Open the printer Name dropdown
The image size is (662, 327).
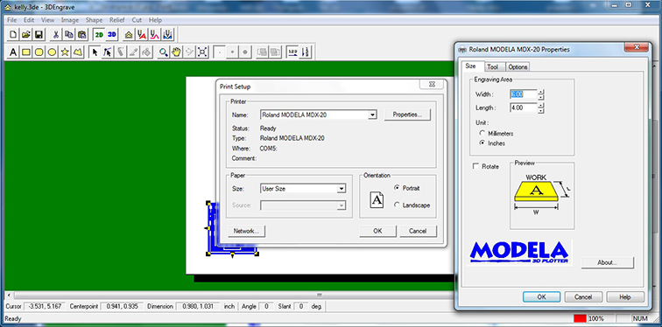pos(372,115)
